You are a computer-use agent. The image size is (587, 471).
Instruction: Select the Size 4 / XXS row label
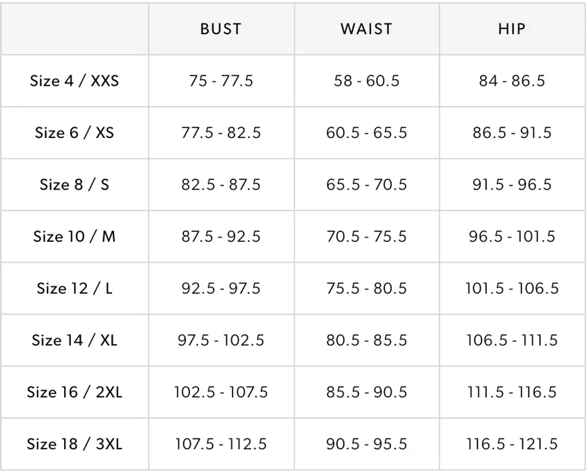(x=74, y=81)
